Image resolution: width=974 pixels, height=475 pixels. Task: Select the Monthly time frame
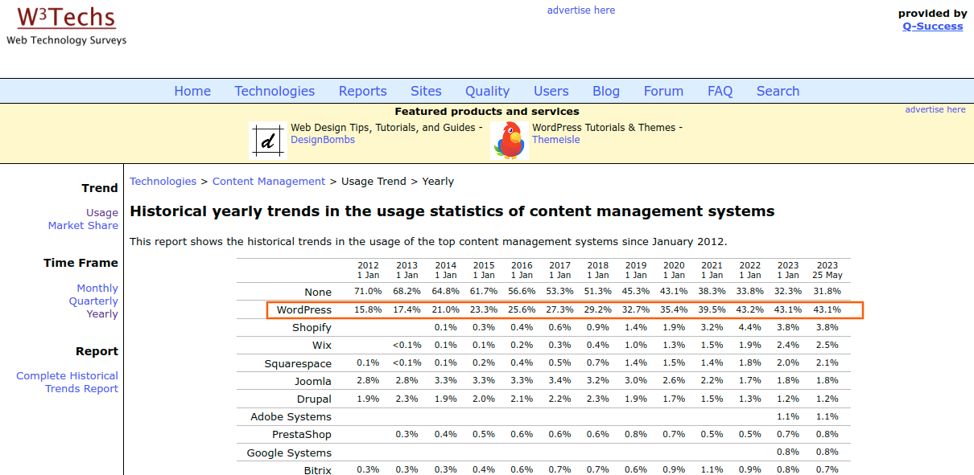97,288
